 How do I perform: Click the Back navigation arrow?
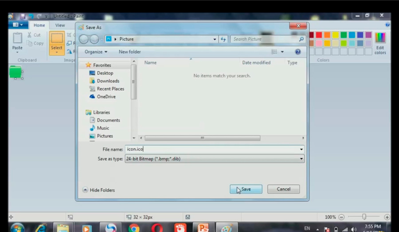[84, 39]
